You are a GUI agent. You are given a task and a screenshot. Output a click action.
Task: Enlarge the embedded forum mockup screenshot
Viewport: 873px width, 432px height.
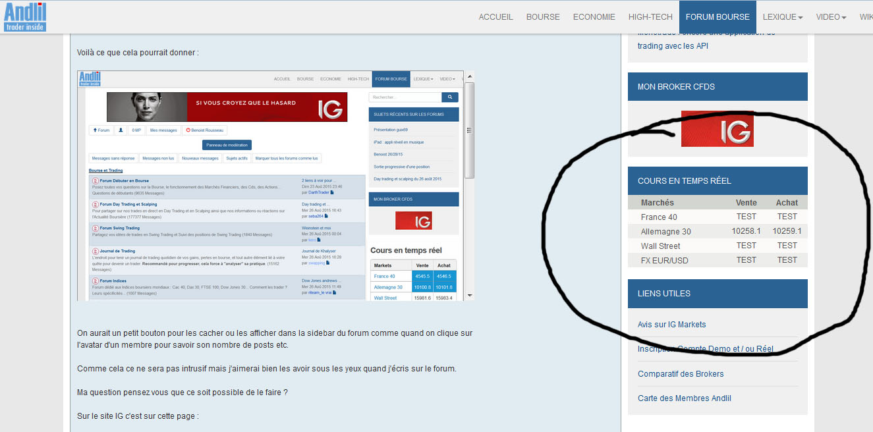coord(275,186)
